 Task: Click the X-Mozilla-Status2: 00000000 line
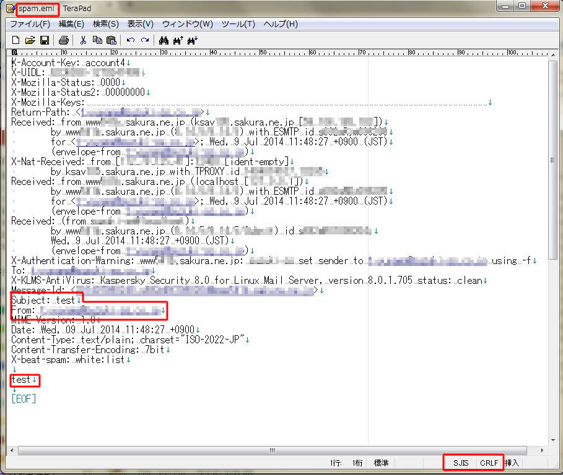(x=81, y=93)
